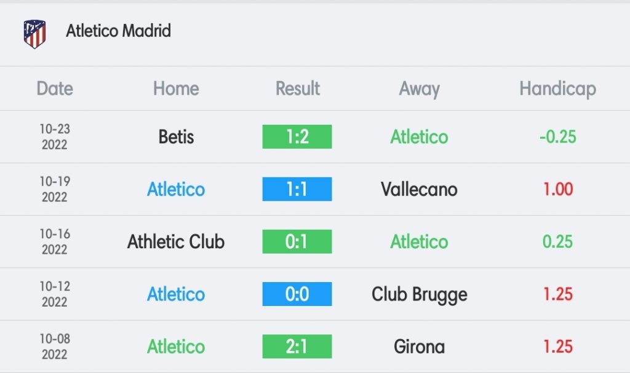Click the Result column header
The width and height of the screenshot is (630, 373).
coord(298,88)
